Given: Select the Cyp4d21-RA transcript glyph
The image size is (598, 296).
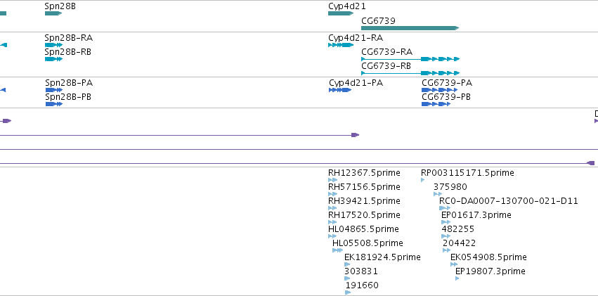Looking at the screenshot, I should click(341, 45).
